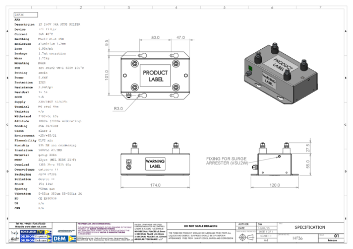Click the SPECIFICATION title
This screenshot has width=353, height=249.
pos(310,227)
